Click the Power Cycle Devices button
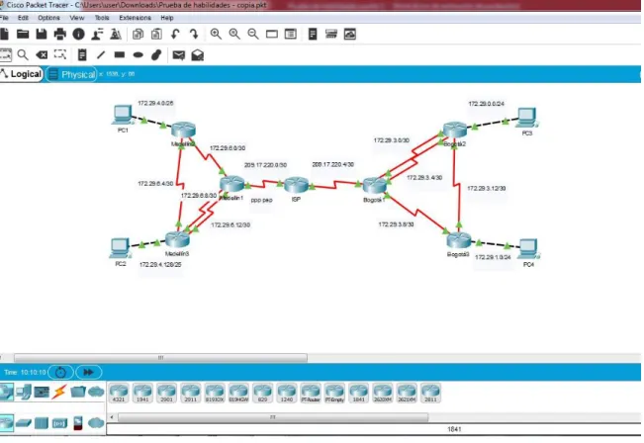This screenshot has height=443, width=644. 60,373
